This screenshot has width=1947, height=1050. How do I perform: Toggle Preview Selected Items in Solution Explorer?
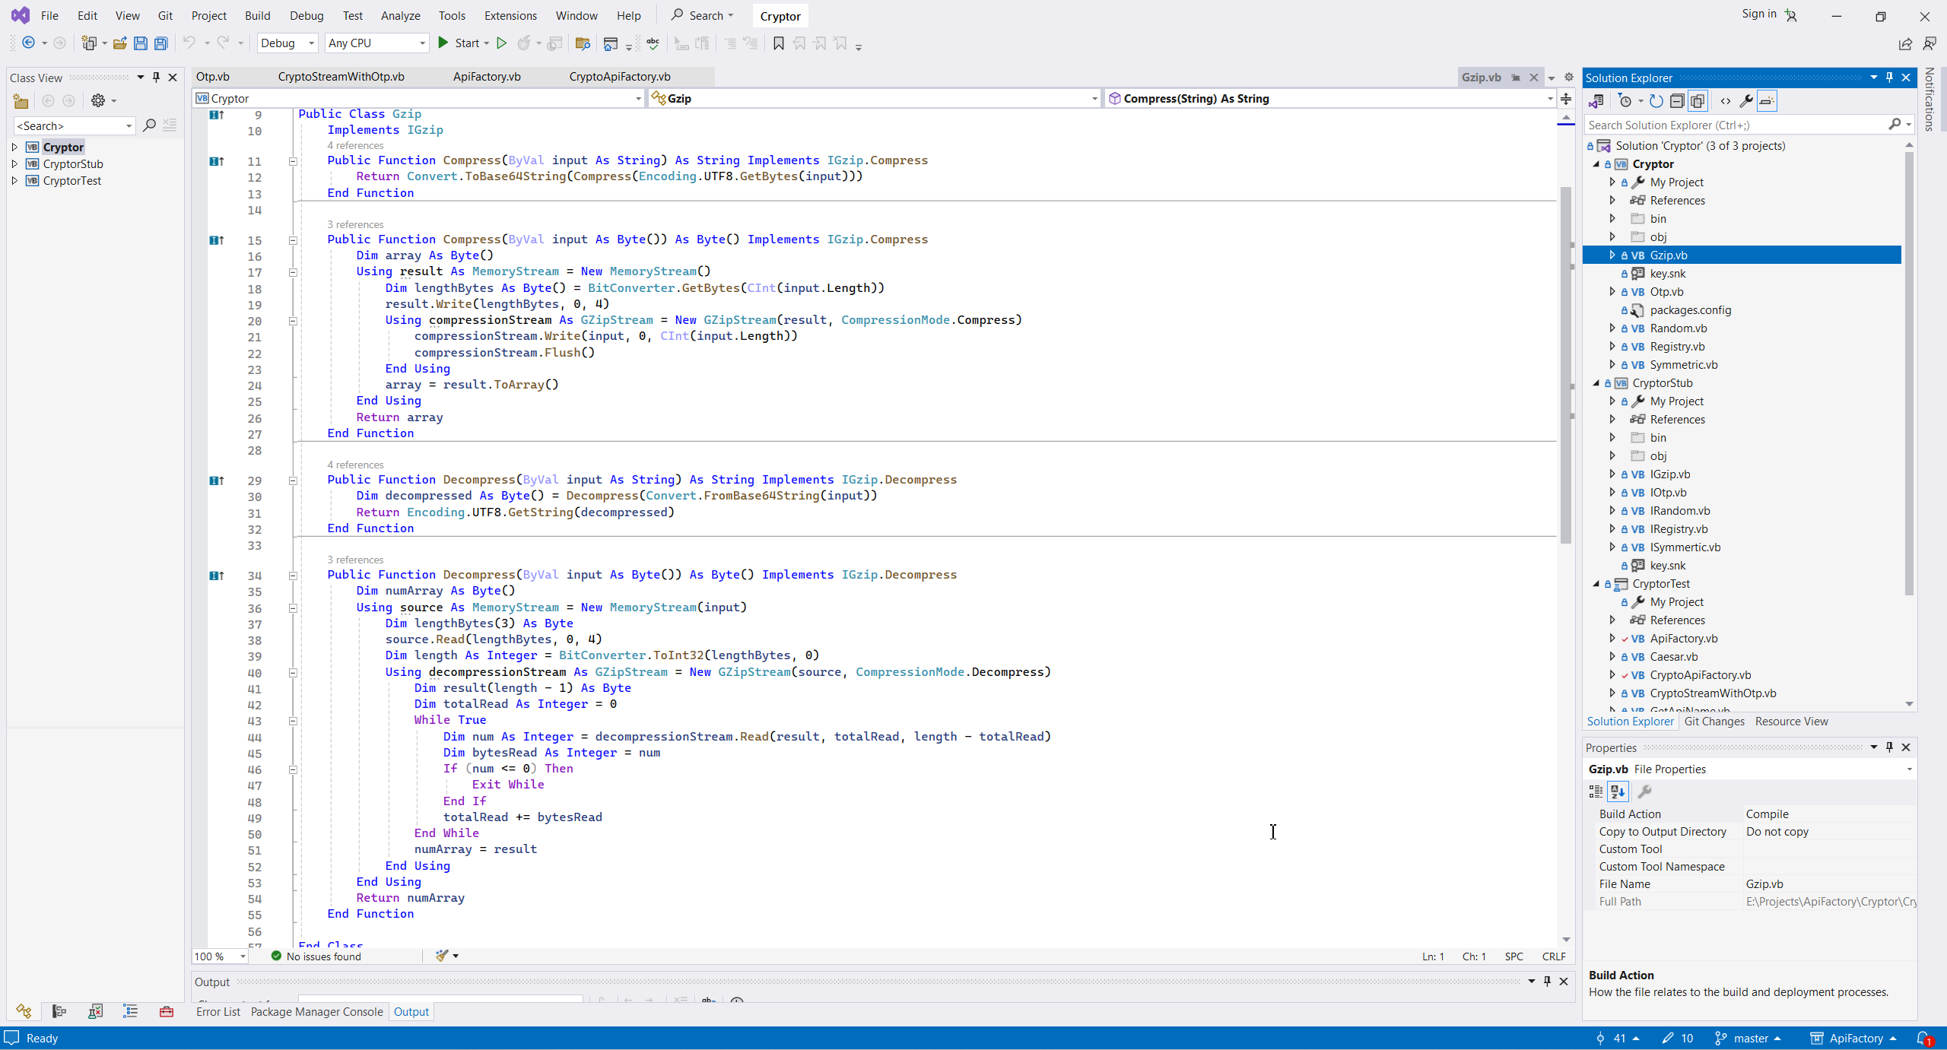(1767, 101)
